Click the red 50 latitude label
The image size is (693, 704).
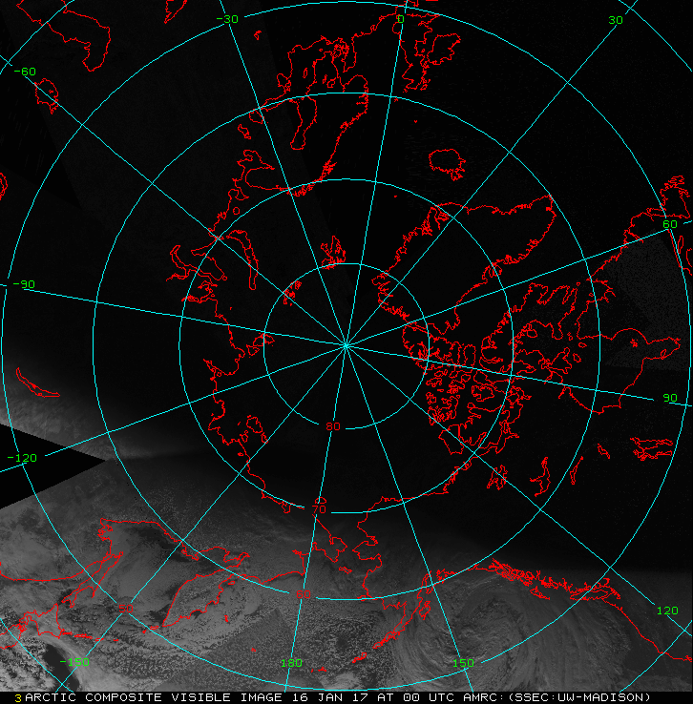coord(126,609)
